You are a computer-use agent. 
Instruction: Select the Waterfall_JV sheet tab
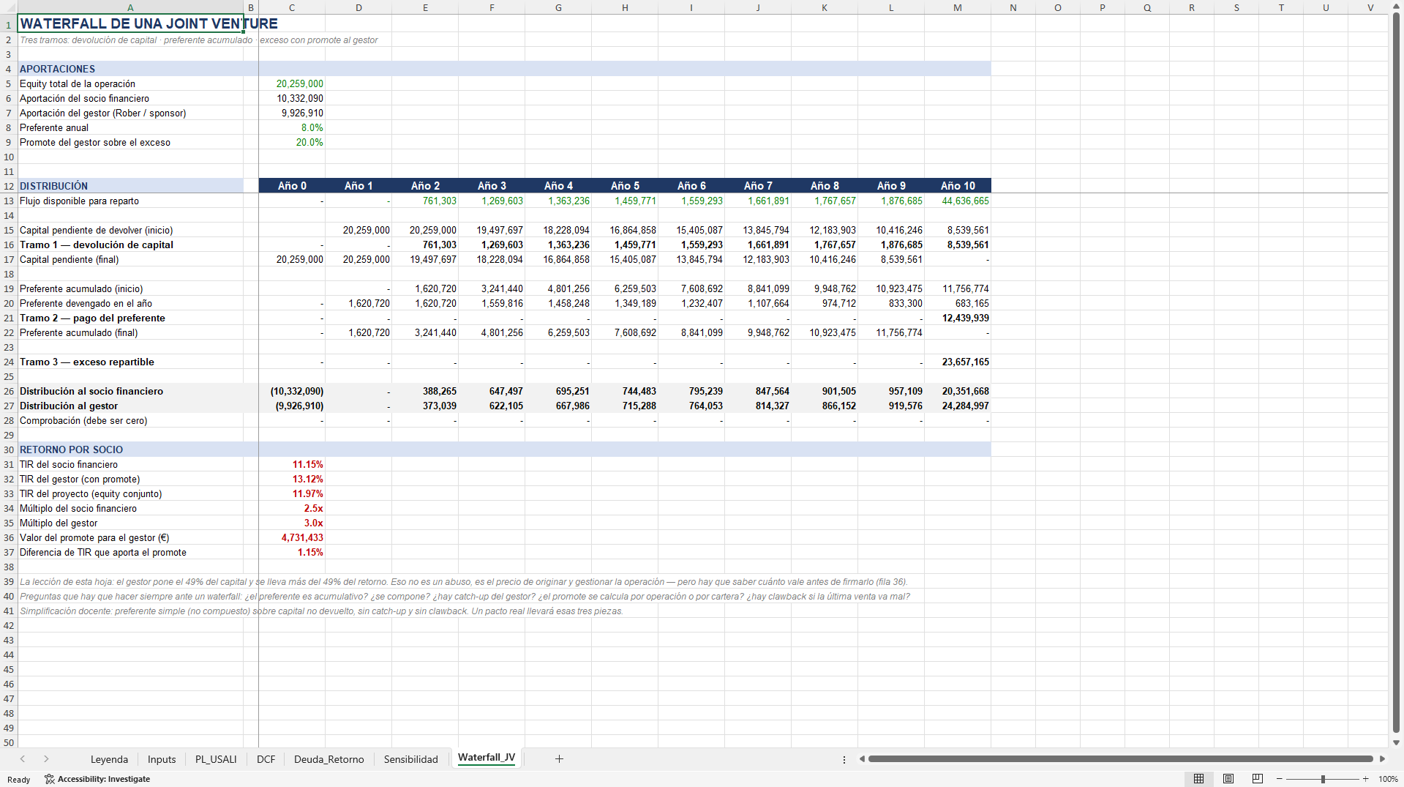pos(487,758)
